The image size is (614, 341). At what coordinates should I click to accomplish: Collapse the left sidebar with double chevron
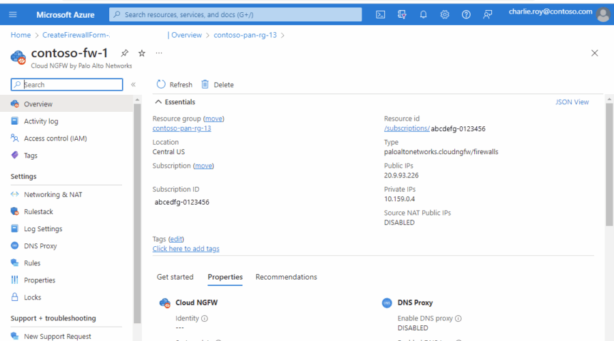[x=133, y=85]
